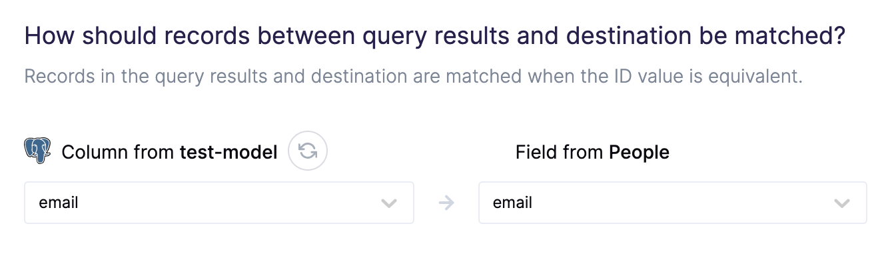This screenshot has width=894, height=264.
Task: Click the bold "People" object name
Action: tap(640, 153)
